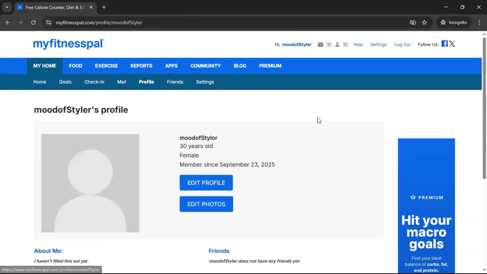The height and width of the screenshot is (274, 487).
Task: Minimize the browser window
Action: point(446,7)
